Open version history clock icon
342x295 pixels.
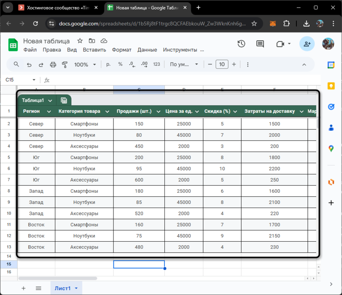(x=241, y=44)
